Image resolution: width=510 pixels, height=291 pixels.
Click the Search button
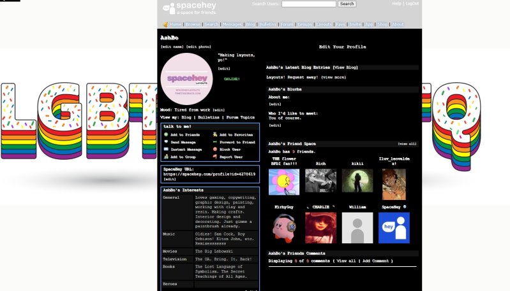[x=347, y=4]
